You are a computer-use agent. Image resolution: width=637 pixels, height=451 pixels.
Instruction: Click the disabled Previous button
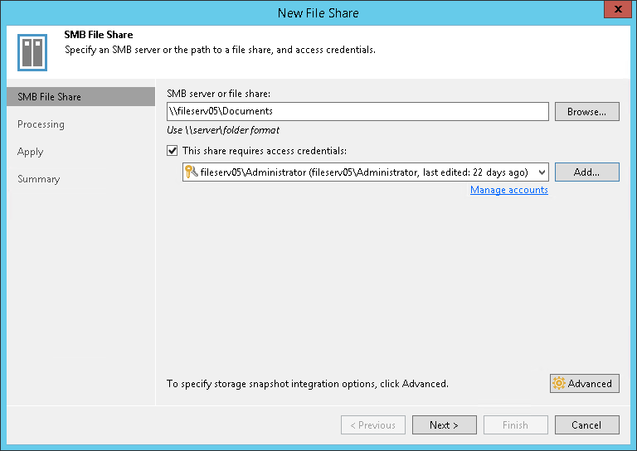click(373, 424)
